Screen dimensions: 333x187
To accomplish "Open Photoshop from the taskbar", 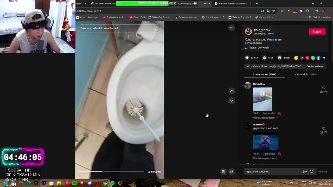I will click(x=36, y=183).
